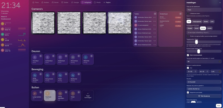Open the Deurbel G4 Doorbell dropdown

tap(204, 82)
